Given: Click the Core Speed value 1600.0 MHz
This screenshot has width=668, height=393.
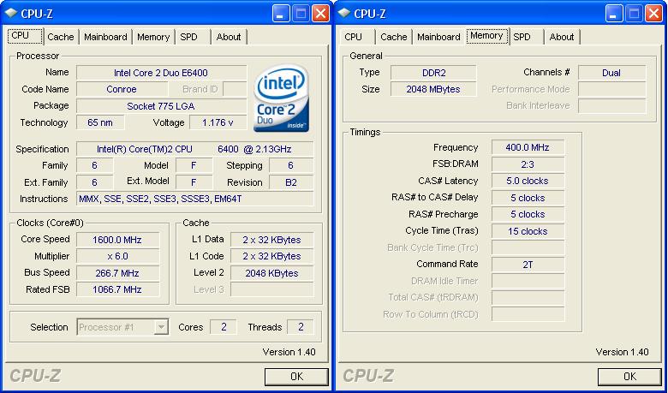Looking at the screenshot, I should click(x=118, y=239).
